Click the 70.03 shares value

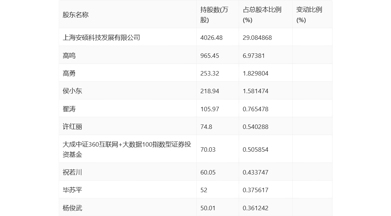(208, 150)
